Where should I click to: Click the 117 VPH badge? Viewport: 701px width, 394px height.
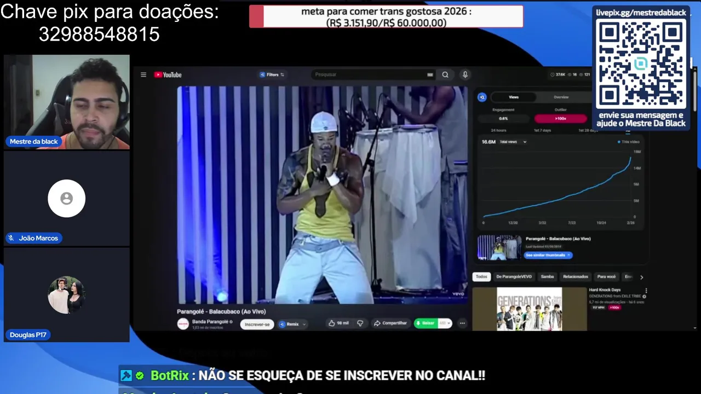[597, 308]
